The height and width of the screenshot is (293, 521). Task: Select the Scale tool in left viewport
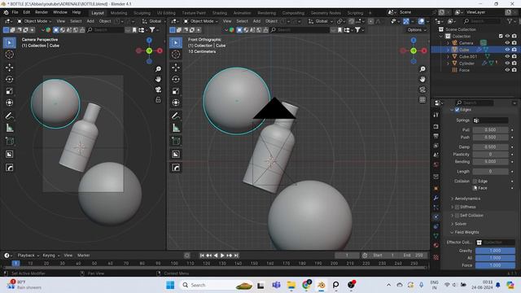9,91
